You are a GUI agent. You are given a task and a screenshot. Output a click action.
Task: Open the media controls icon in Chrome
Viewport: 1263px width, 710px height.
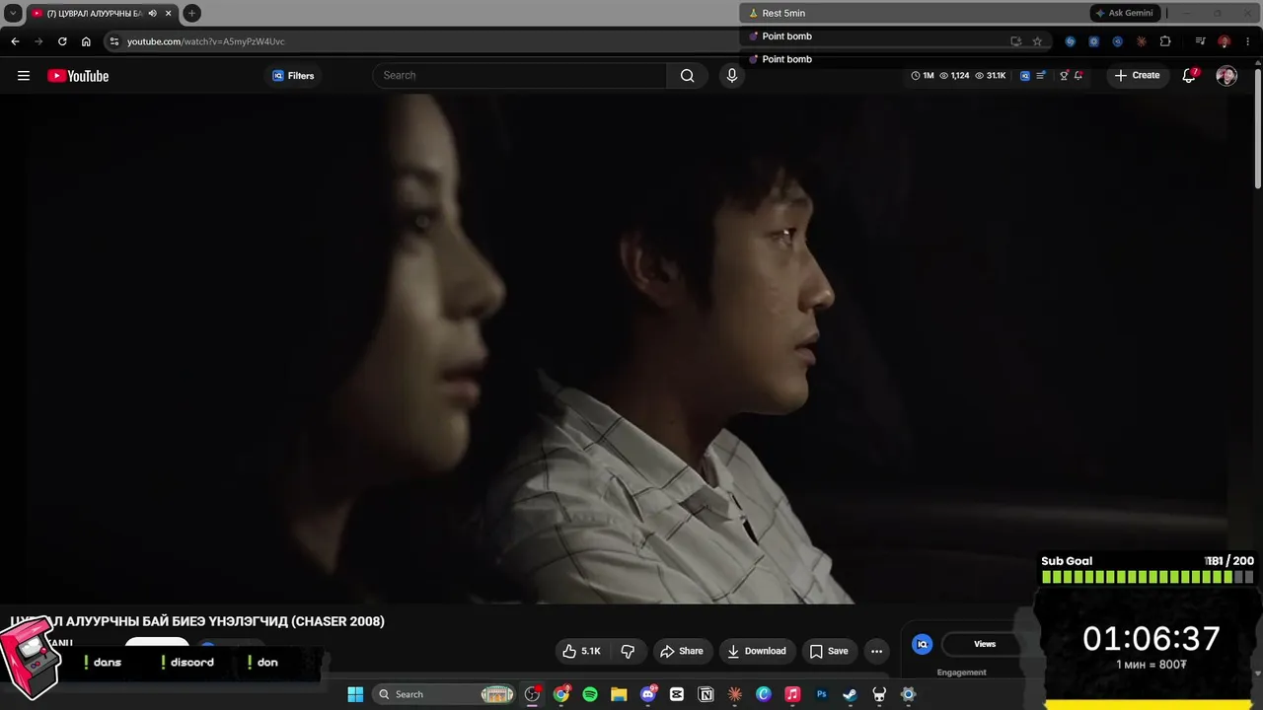coord(1200,41)
